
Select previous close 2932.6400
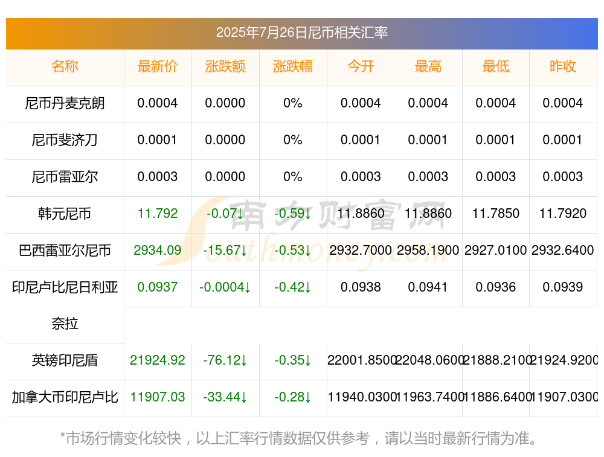563,251
